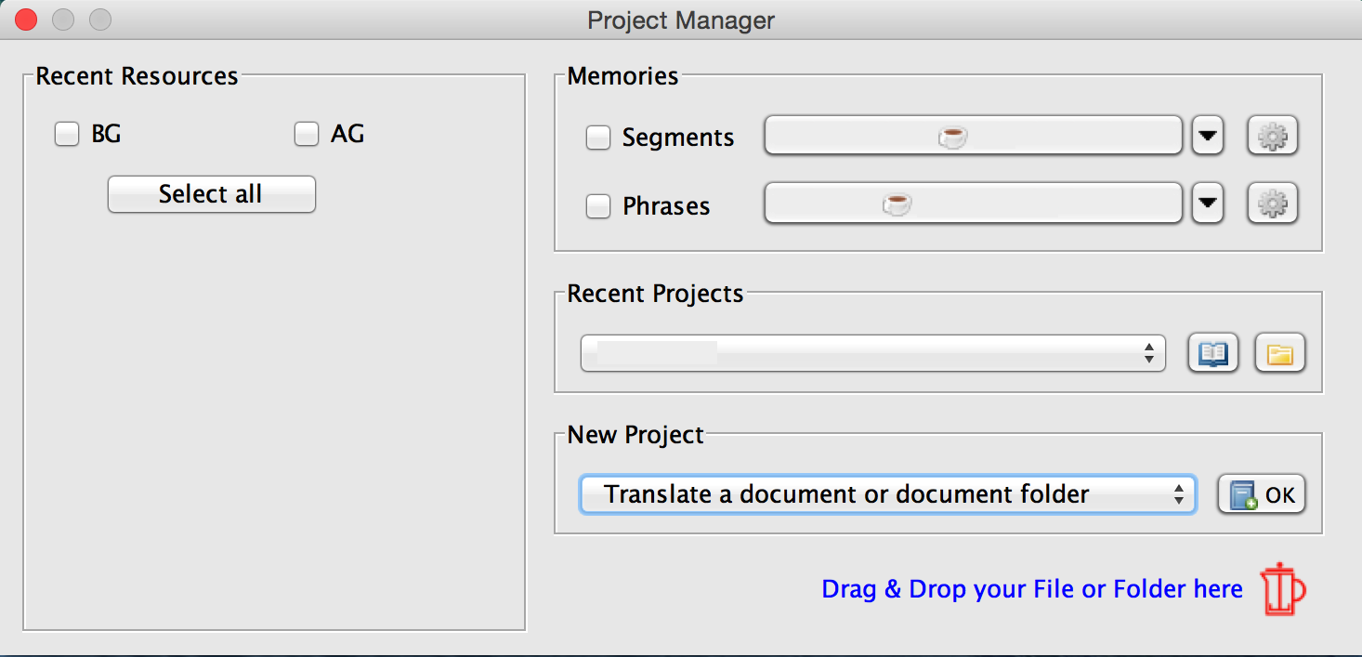Click the Phrases memory settings gear icon
Image resolution: width=1362 pixels, height=657 pixels.
click(x=1272, y=204)
